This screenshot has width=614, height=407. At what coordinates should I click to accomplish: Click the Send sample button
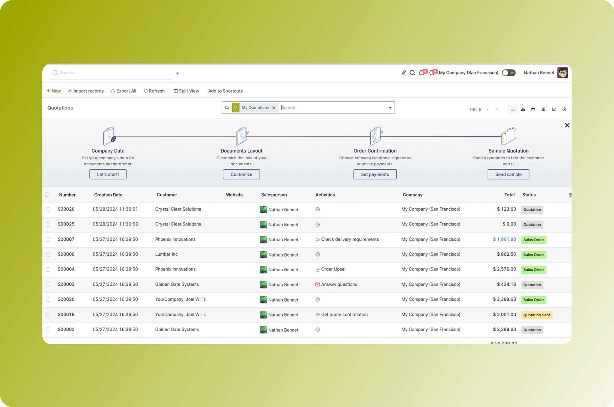coord(508,174)
